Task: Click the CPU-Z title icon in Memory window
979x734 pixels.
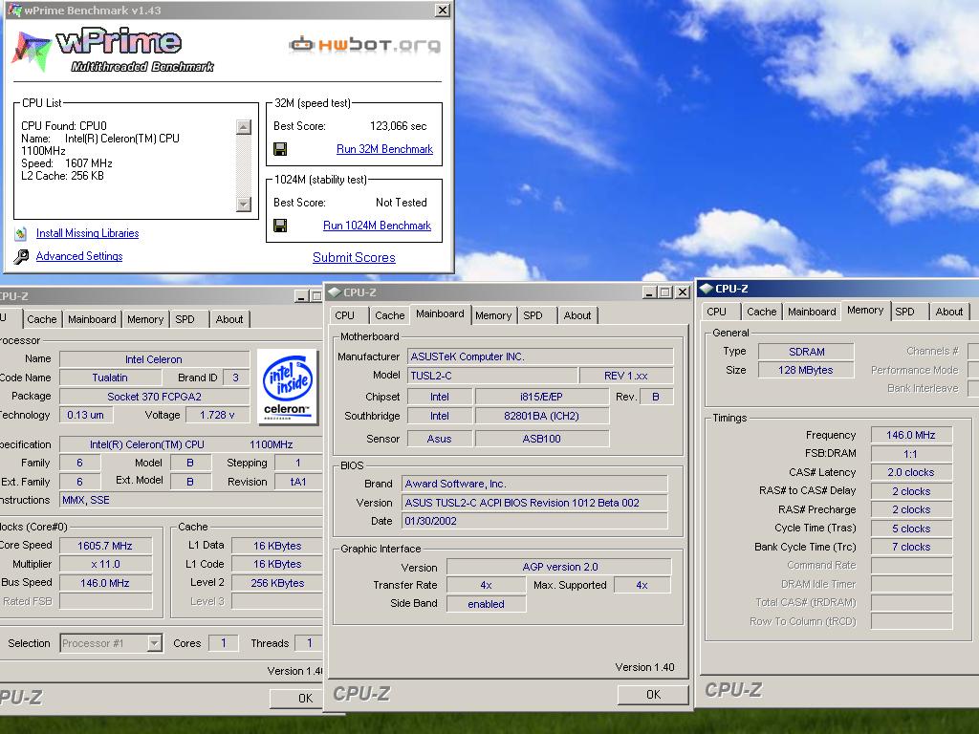Action: pos(707,289)
